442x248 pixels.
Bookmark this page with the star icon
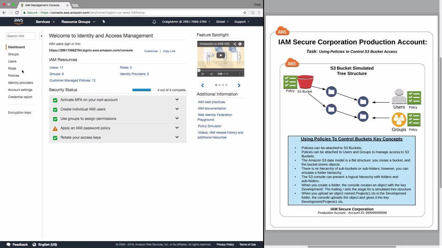point(245,13)
